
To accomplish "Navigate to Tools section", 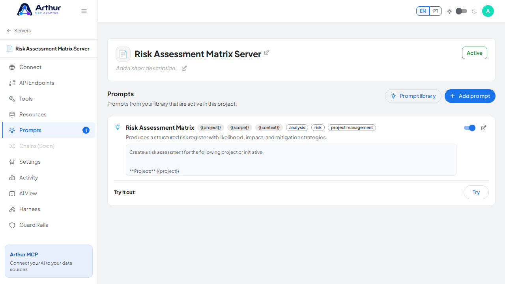I will tap(49, 99).
